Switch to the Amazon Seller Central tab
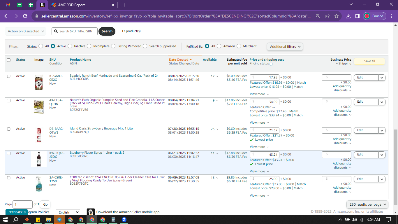The image size is (398, 224). (42, 5)
